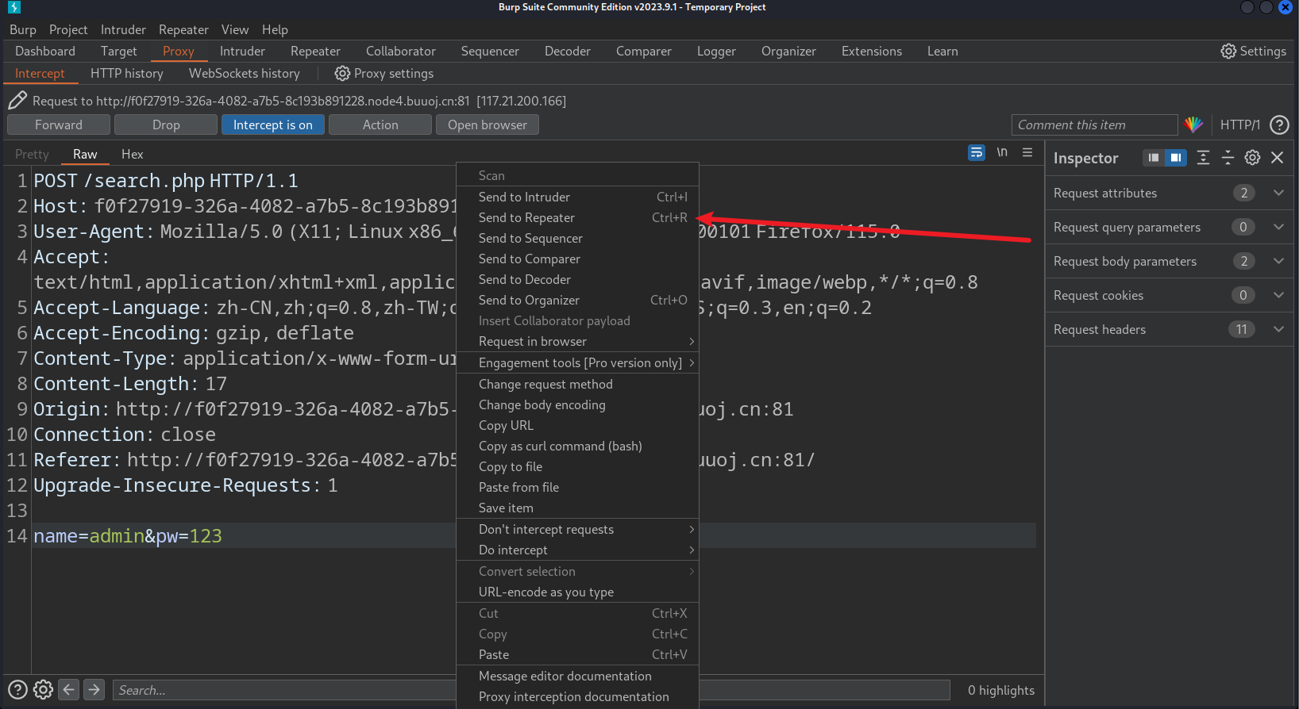
Task: Click the Burp Suite logo icon
Action: (13, 7)
